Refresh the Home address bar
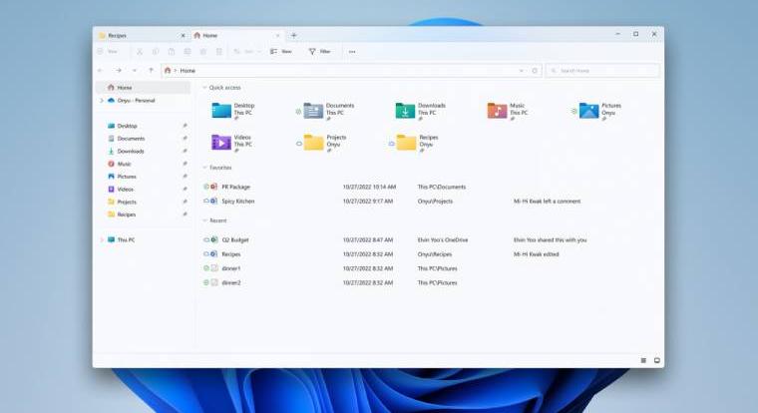This screenshot has width=758, height=413. [535, 71]
